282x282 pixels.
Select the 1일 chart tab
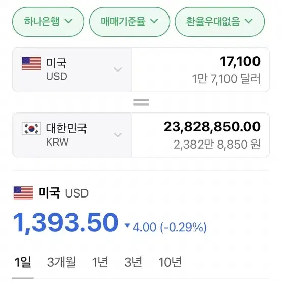point(23,262)
